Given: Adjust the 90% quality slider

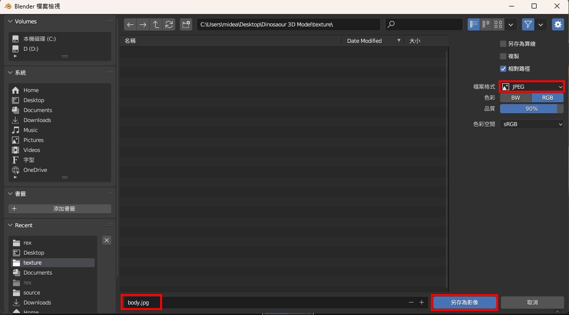Looking at the screenshot, I should tap(532, 109).
